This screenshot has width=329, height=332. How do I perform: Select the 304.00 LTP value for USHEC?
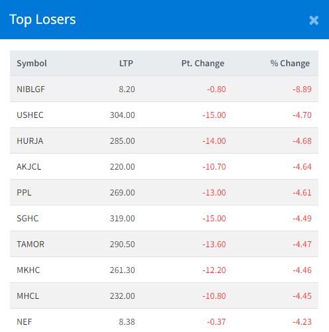click(x=122, y=115)
